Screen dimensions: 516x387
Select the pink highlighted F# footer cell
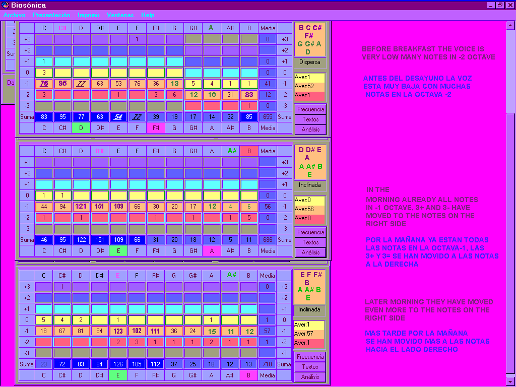pos(156,128)
